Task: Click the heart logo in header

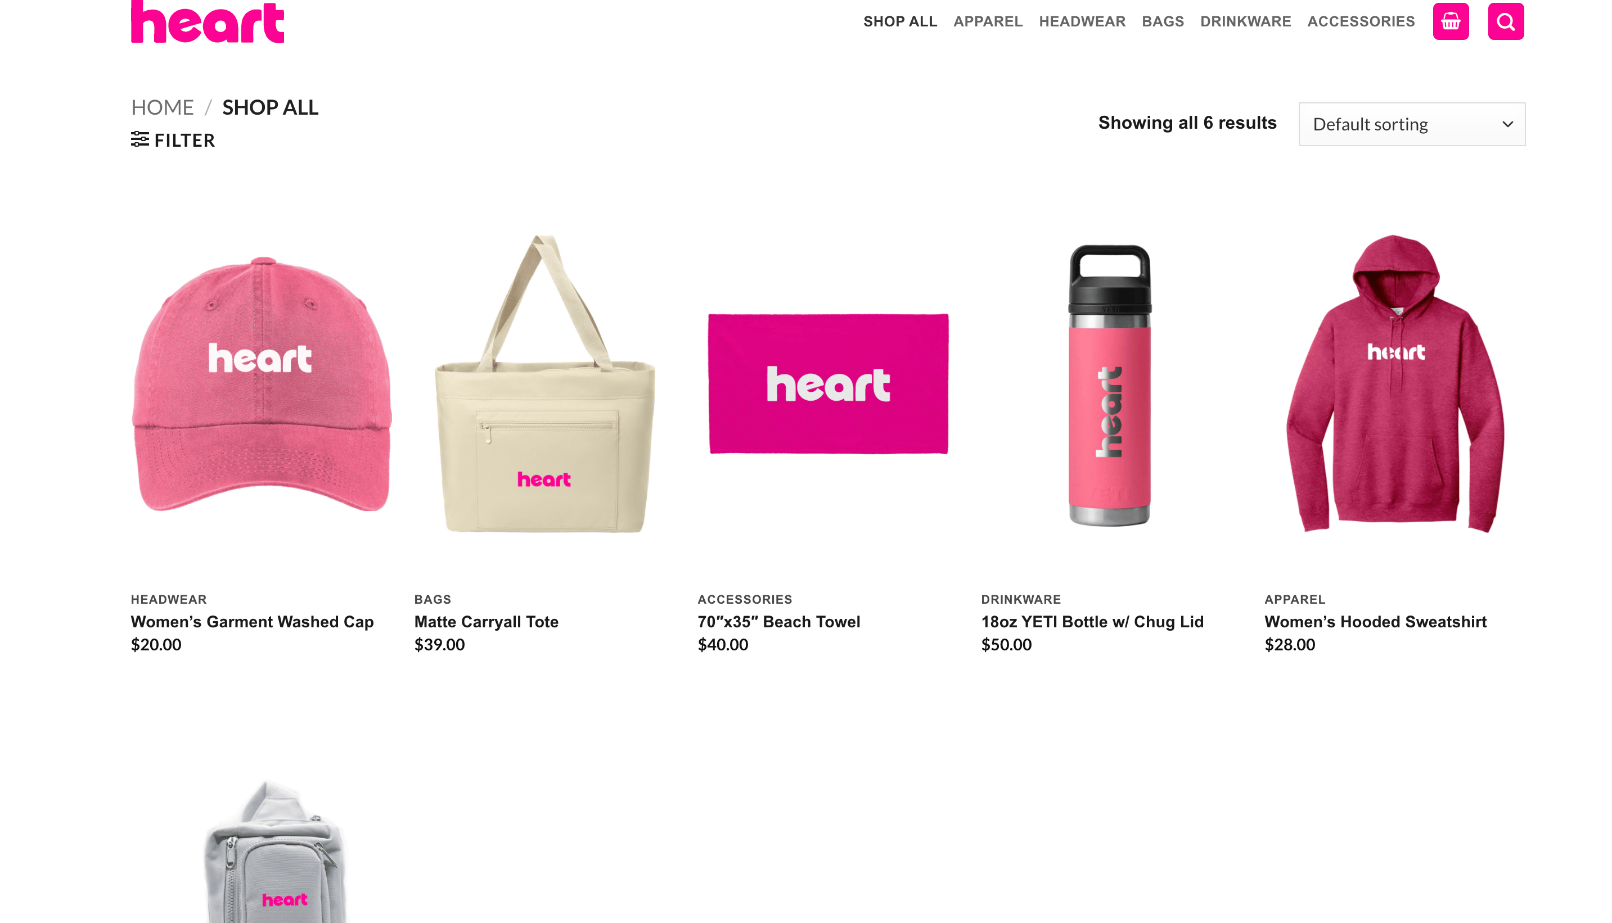Action: (208, 21)
